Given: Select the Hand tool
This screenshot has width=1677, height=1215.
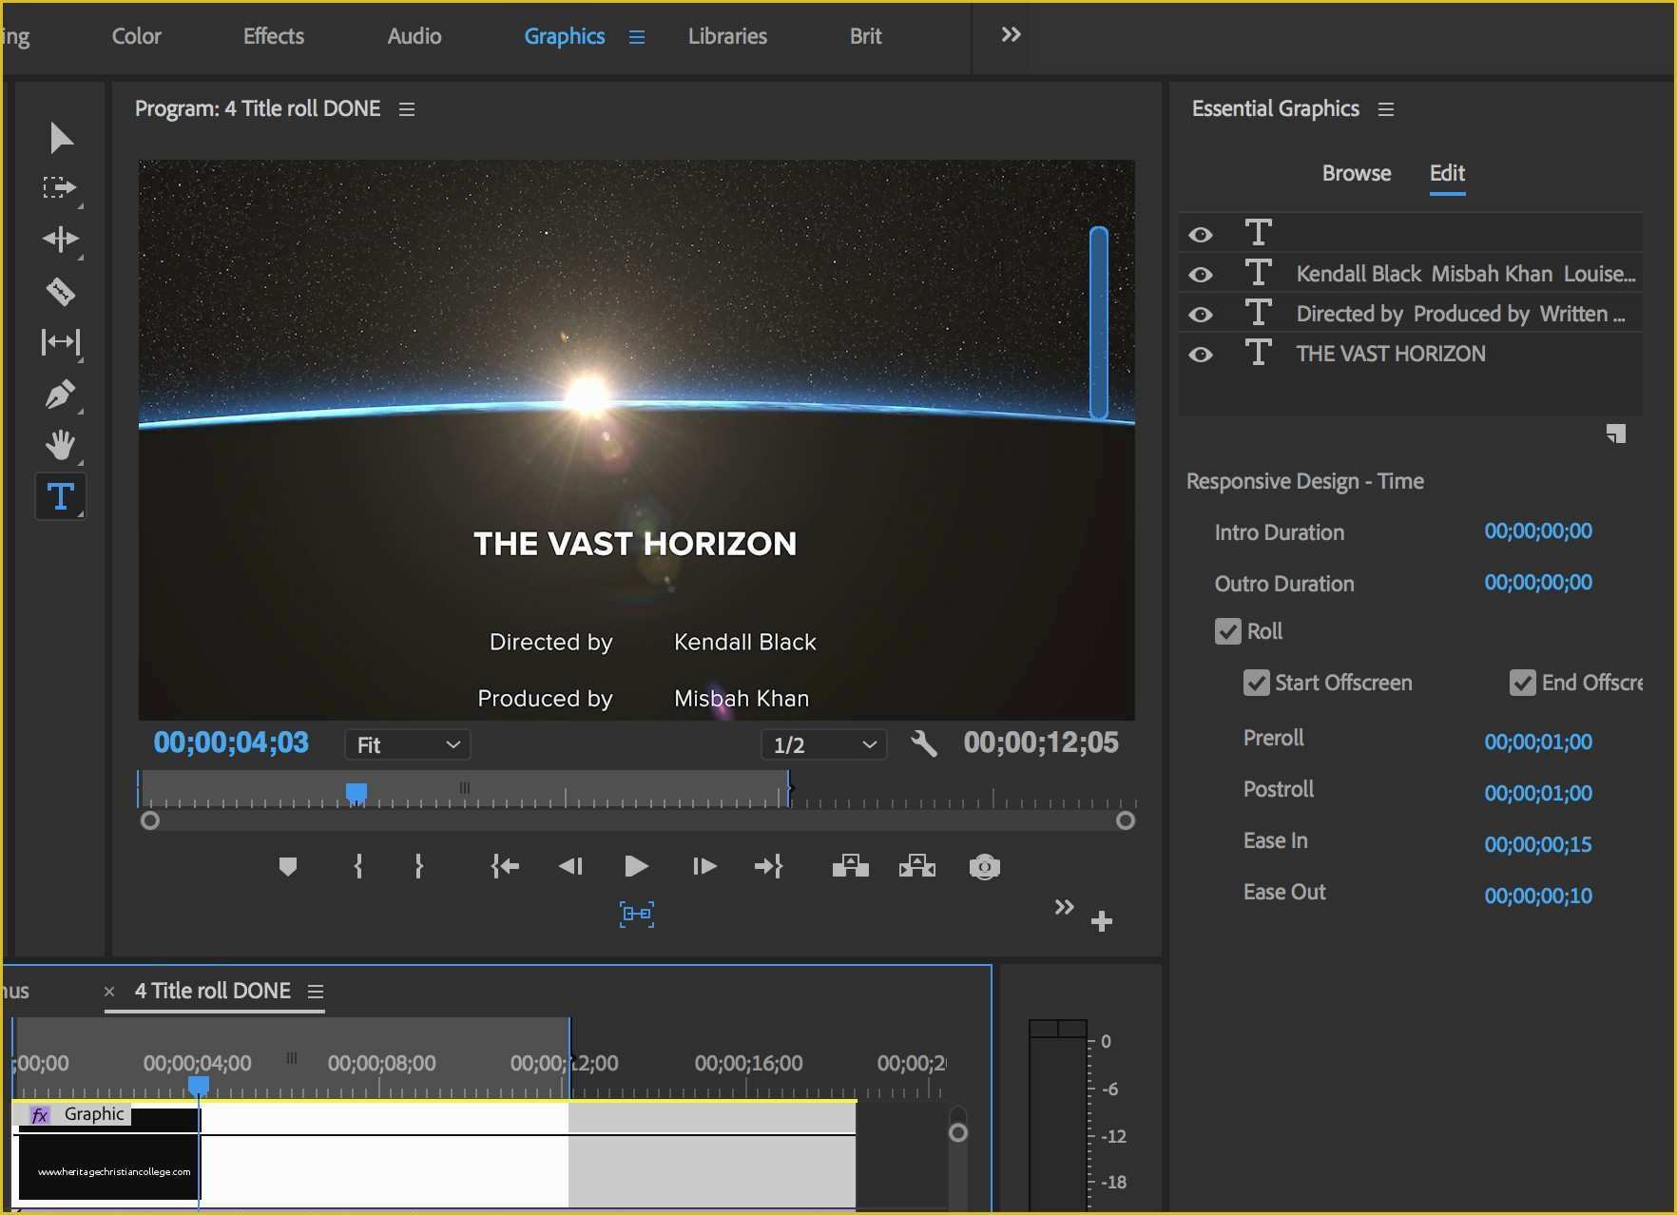Looking at the screenshot, I should [x=61, y=445].
